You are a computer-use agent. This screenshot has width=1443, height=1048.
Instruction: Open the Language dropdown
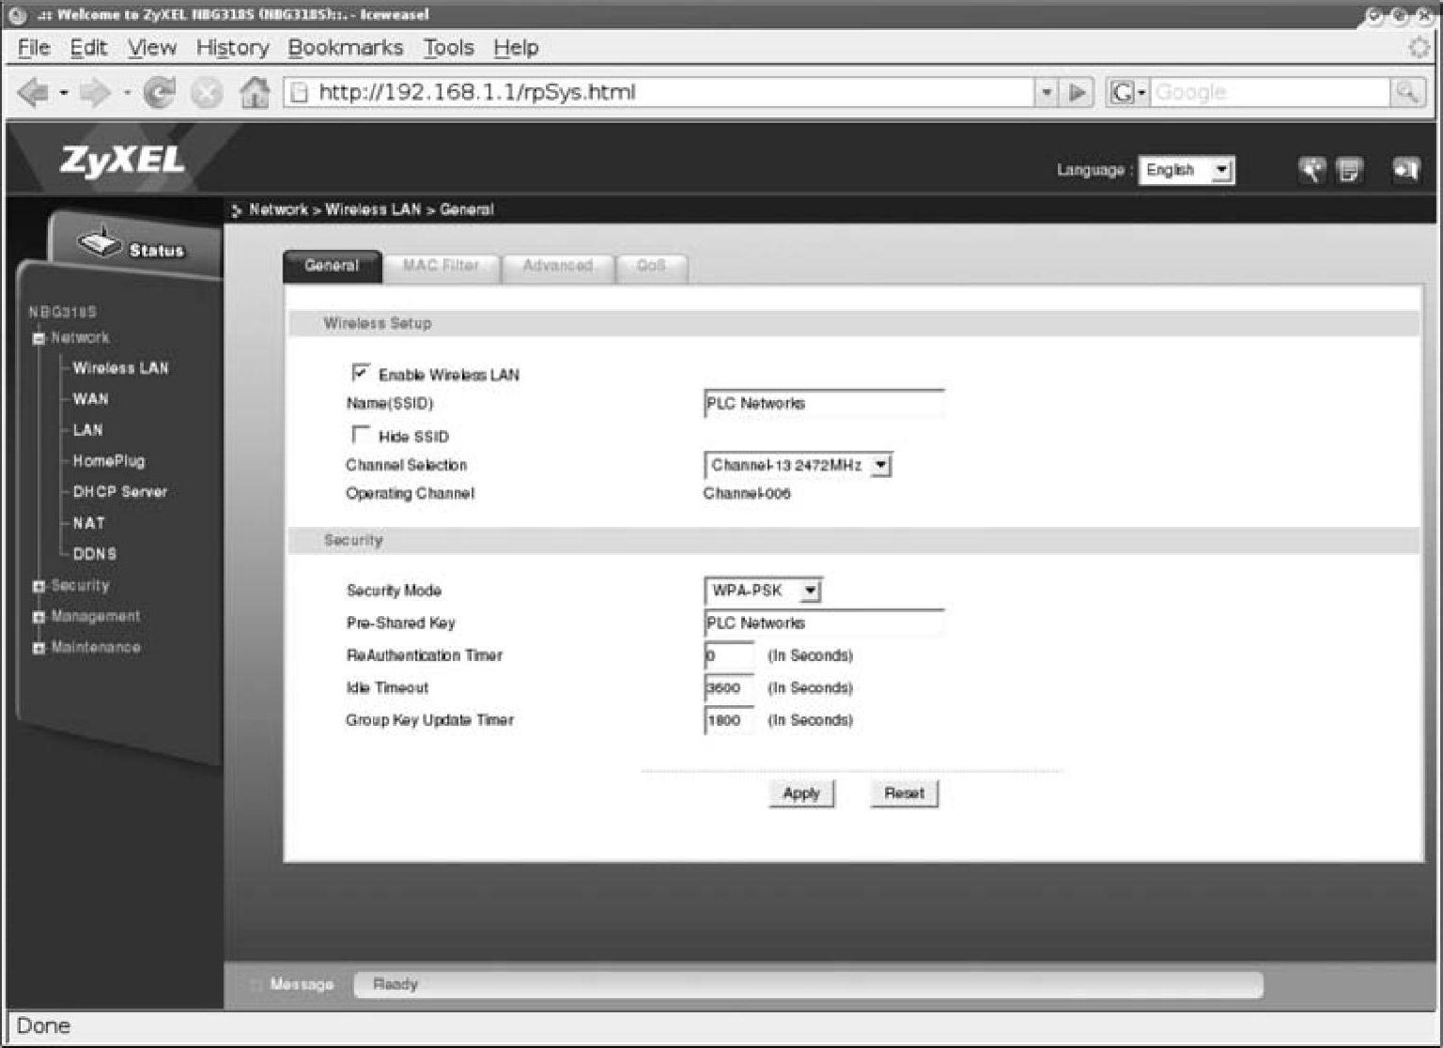1187,170
